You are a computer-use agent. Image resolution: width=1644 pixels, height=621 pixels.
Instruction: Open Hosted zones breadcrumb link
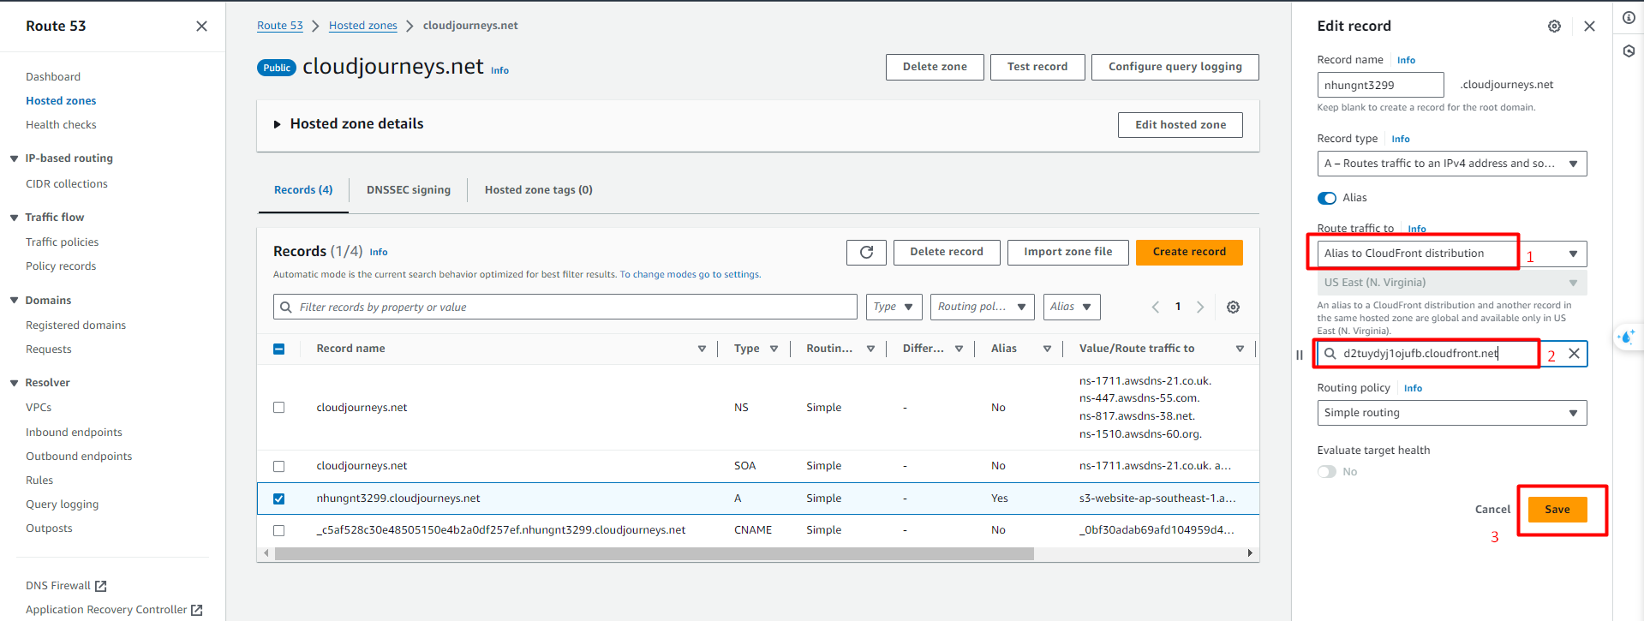click(363, 26)
